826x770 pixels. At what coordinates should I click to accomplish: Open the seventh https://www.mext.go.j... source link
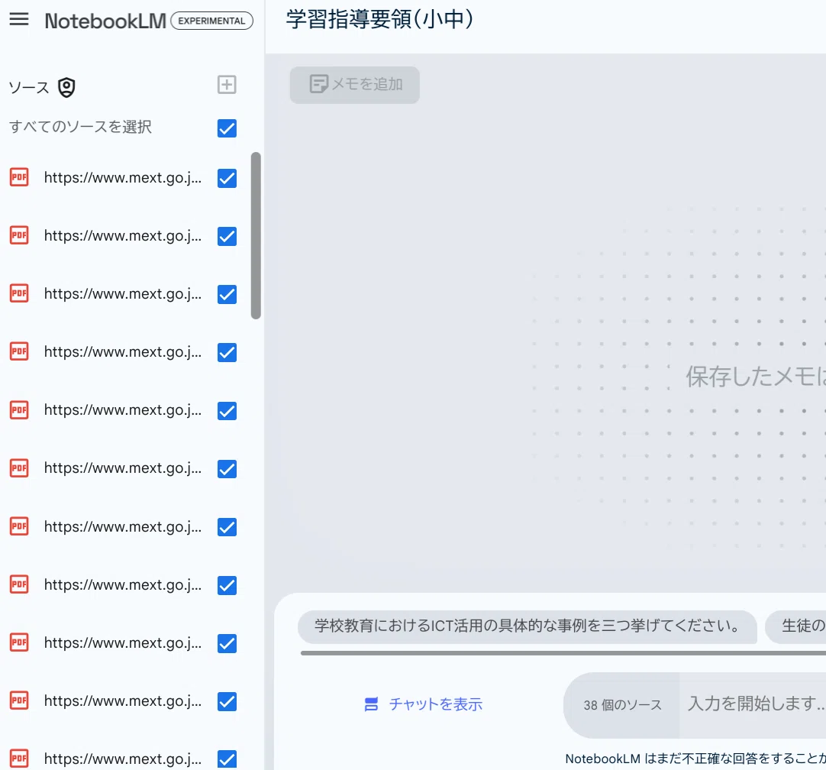click(123, 527)
